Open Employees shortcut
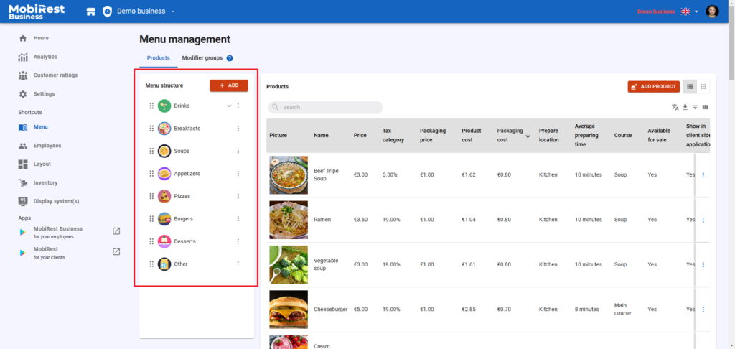This screenshot has width=735, height=349. [47, 146]
